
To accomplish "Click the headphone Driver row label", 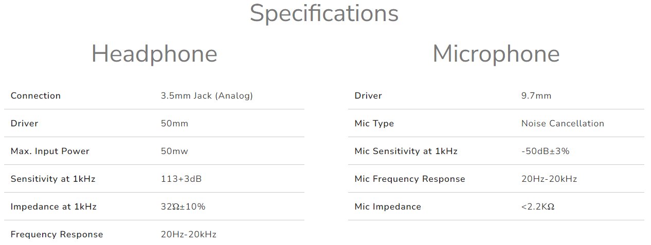I will pyautogui.click(x=24, y=123).
